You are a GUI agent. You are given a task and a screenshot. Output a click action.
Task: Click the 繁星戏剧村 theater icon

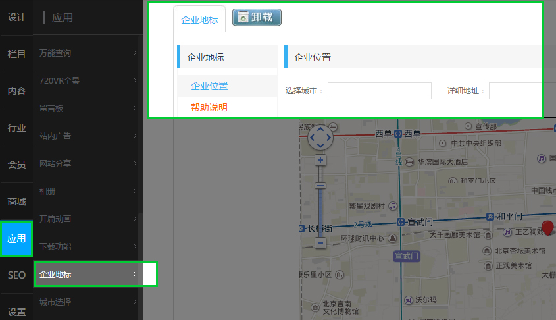[393, 205]
